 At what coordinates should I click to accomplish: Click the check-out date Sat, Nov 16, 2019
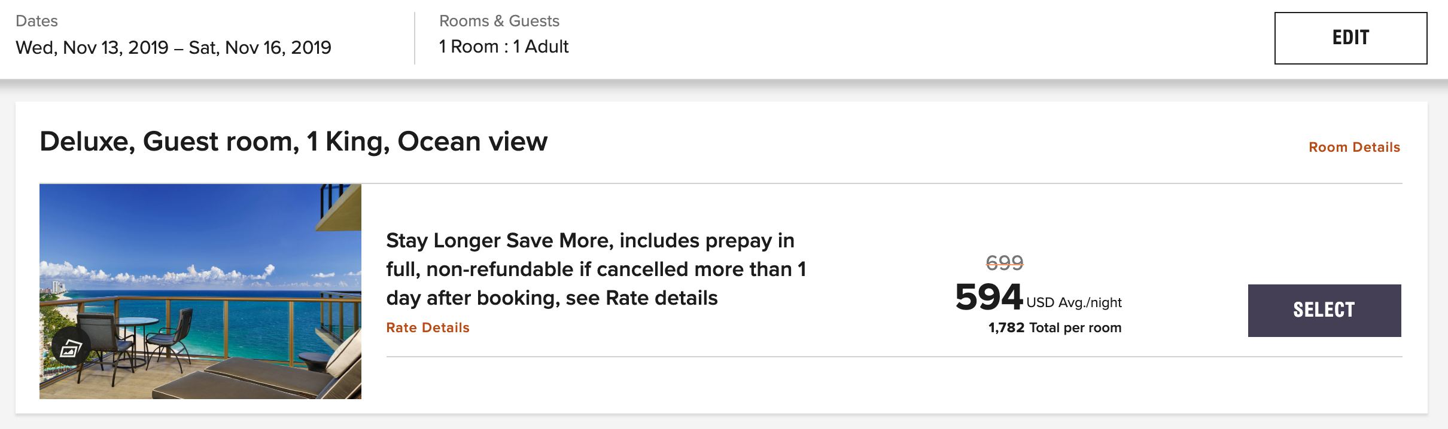tap(260, 47)
